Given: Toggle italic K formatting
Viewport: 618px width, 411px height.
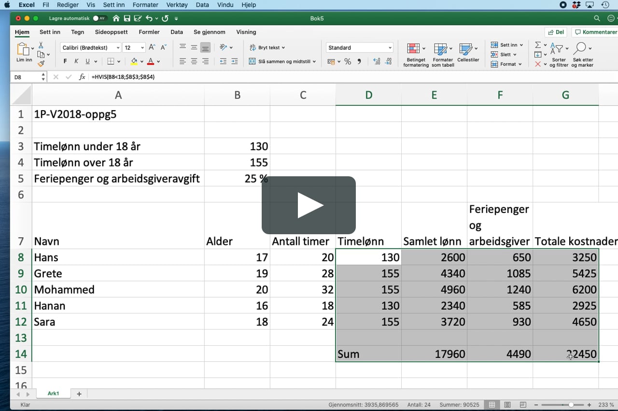Looking at the screenshot, I should (x=76, y=61).
